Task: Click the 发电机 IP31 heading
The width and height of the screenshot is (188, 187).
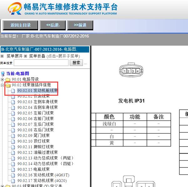Action: 131,101
